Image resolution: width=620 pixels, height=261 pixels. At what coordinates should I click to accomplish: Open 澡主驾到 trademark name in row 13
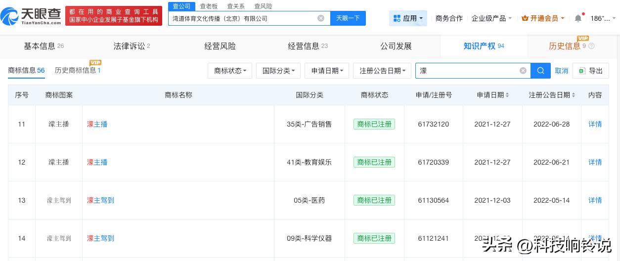(100, 200)
